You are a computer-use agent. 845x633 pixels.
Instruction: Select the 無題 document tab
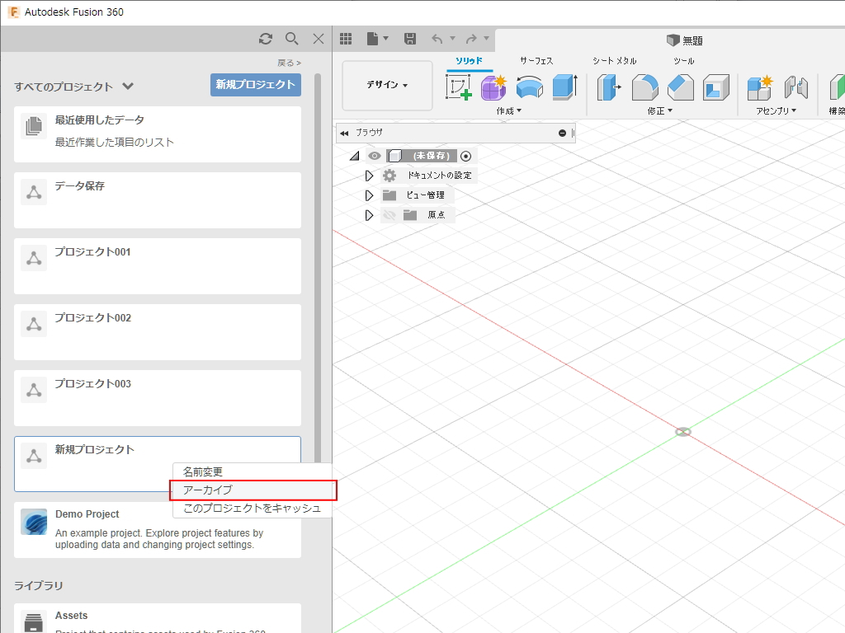pos(684,40)
